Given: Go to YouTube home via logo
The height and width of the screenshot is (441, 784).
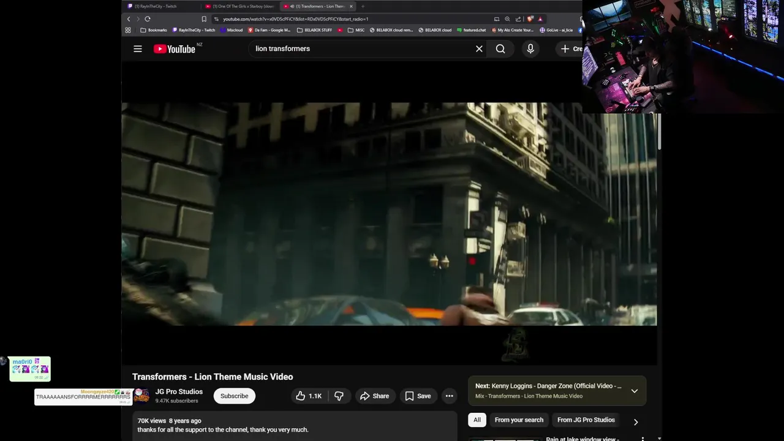Looking at the screenshot, I should (x=174, y=49).
